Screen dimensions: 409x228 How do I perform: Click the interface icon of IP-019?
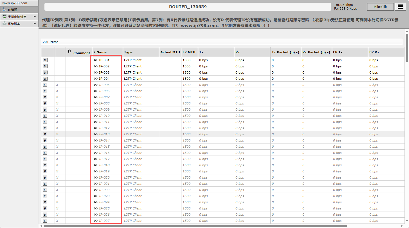[96, 171]
